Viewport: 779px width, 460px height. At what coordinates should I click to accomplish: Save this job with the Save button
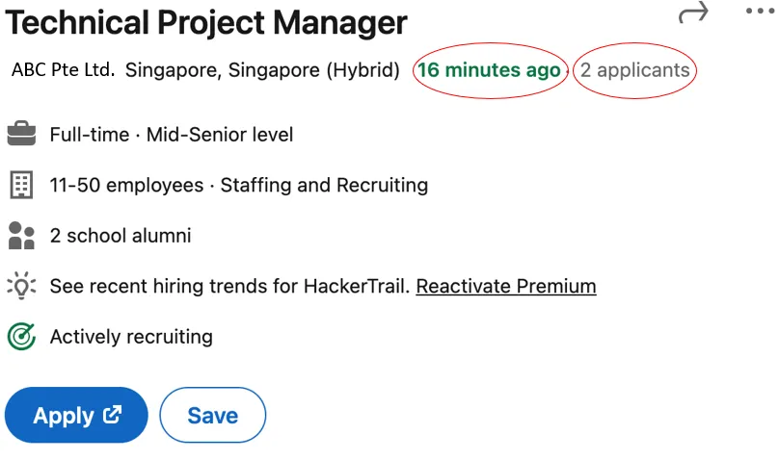(212, 415)
